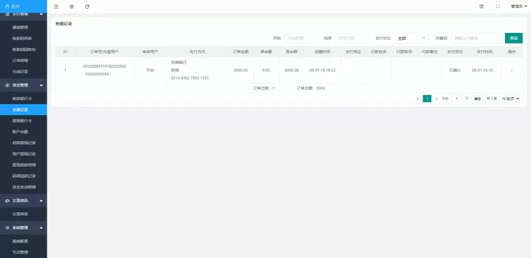The height and width of the screenshot is (258, 531).
Task: Open the 管理员 user dropdown
Action: [519, 6]
